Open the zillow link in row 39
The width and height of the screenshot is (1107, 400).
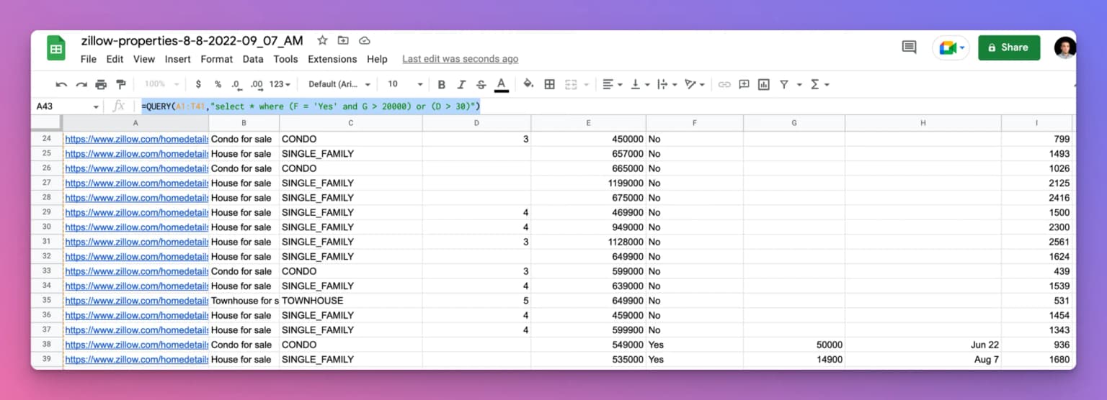click(136, 359)
